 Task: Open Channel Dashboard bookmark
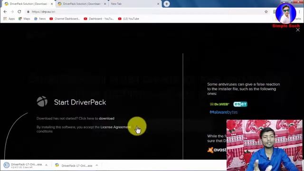click(65, 19)
